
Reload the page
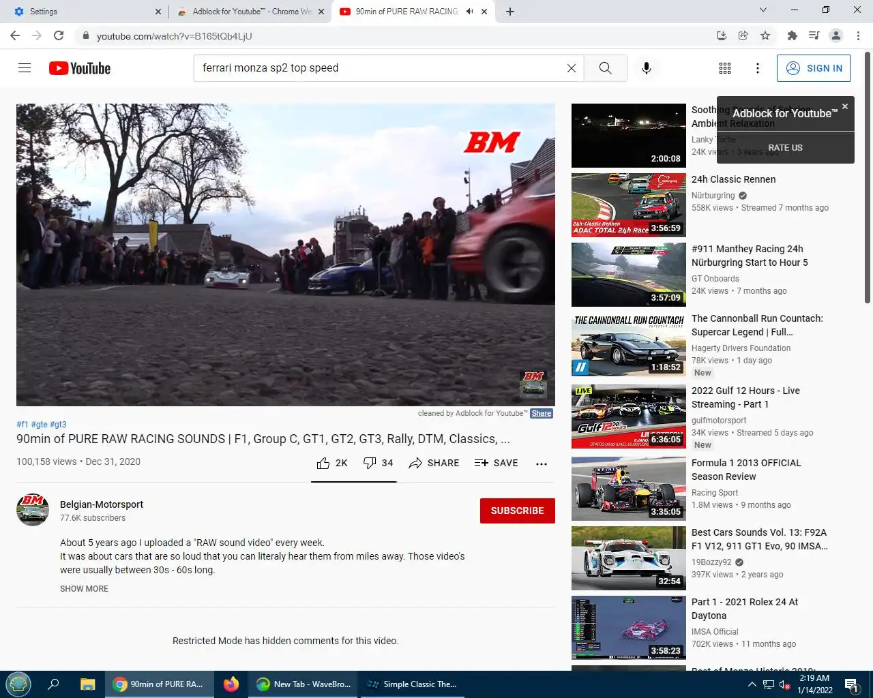[x=59, y=35]
